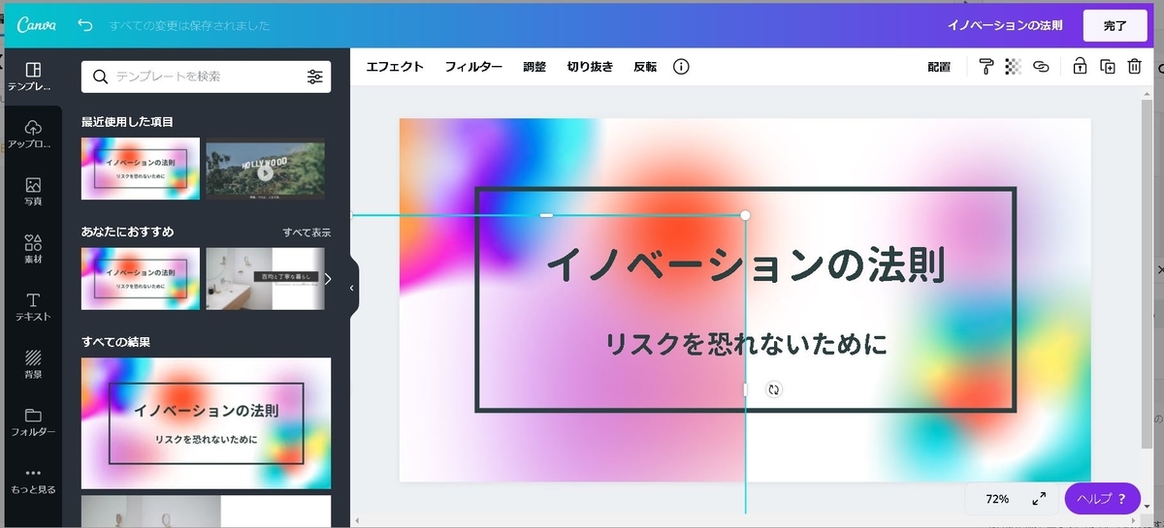Enter fullscreen with the expand arrows icon

tap(1039, 499)
